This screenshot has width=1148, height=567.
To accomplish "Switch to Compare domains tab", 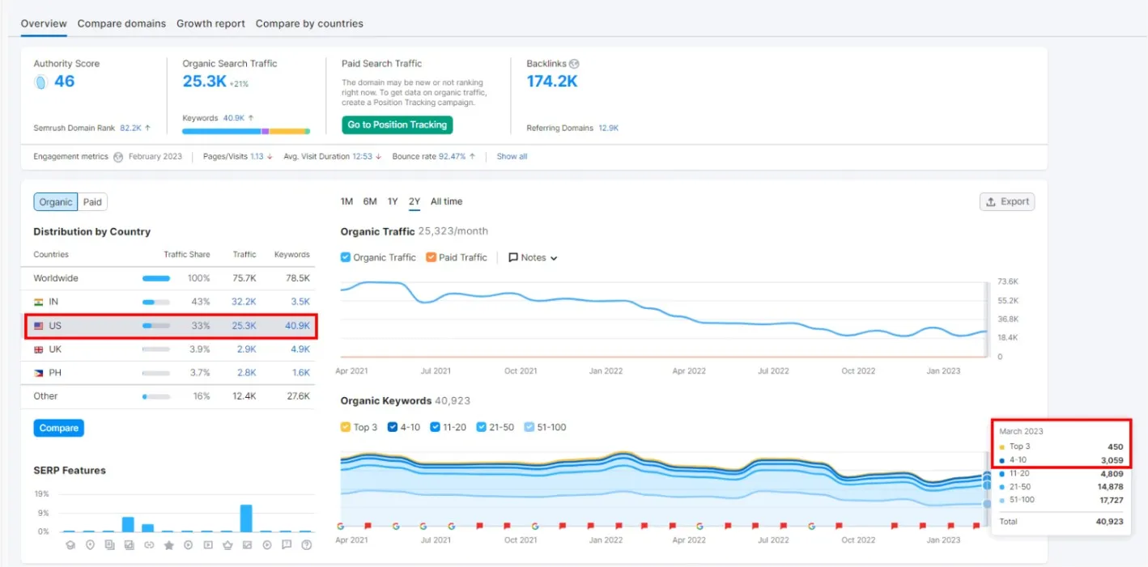I will point(121,23).
